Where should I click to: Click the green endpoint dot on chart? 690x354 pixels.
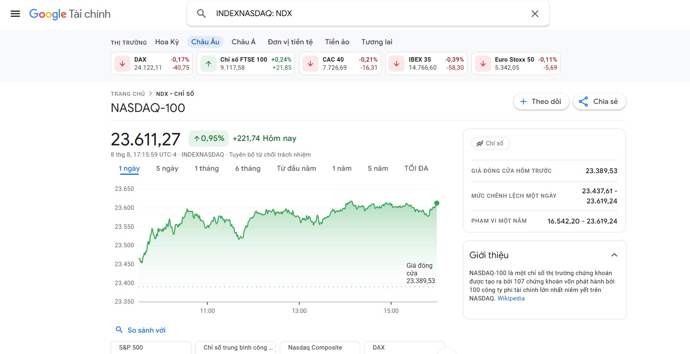pos(437,203)
